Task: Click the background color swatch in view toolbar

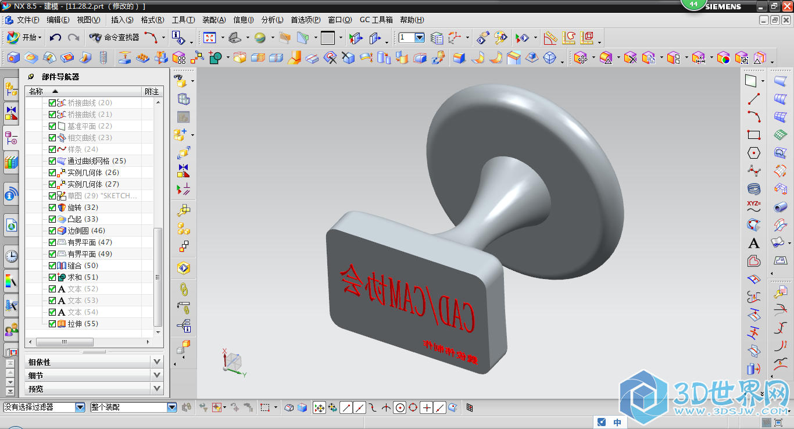Action: [x=328, y=38]
